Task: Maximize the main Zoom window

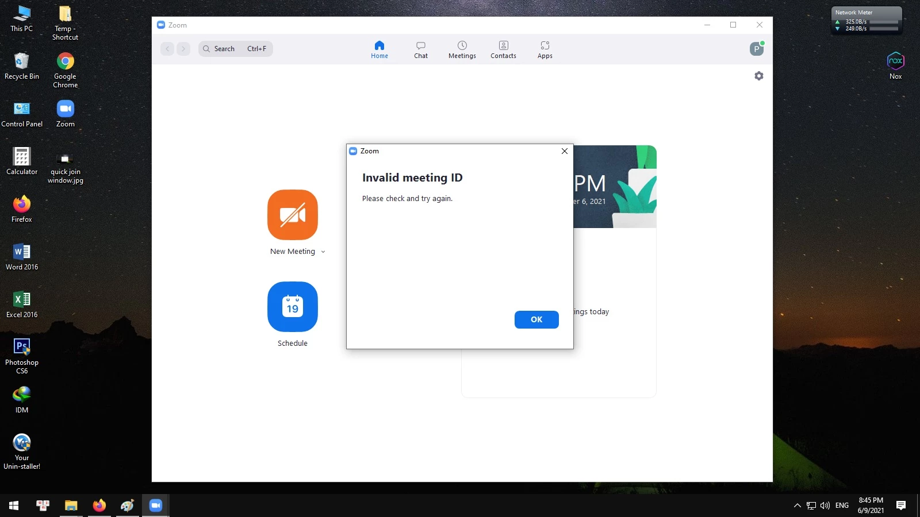Action: pos(733,25)
